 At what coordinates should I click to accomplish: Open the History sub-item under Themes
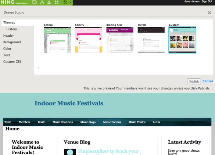point(12,29)
